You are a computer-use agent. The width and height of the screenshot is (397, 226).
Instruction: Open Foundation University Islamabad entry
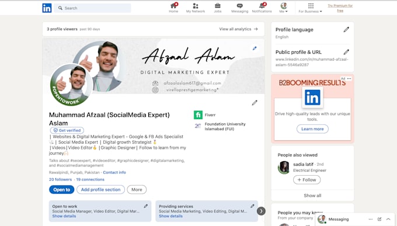pos(220,126)
